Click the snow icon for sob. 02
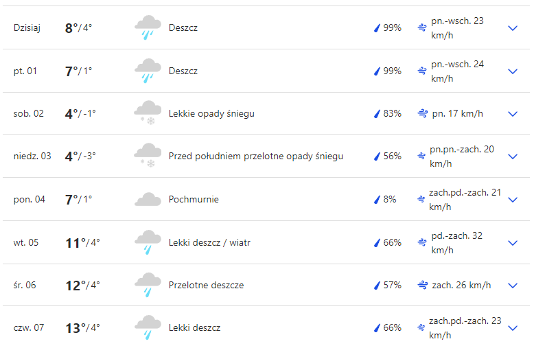Viewport: 534px width, 348px height. click(x=148, y=113)
